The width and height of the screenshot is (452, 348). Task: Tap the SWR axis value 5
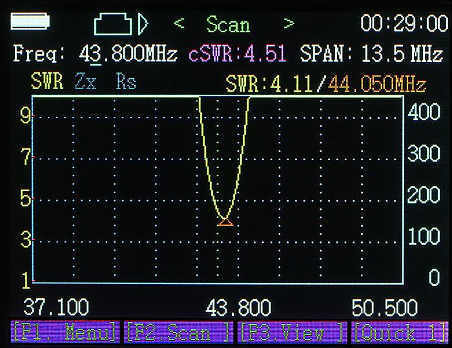pyautogui.click(x=25, y=198)
